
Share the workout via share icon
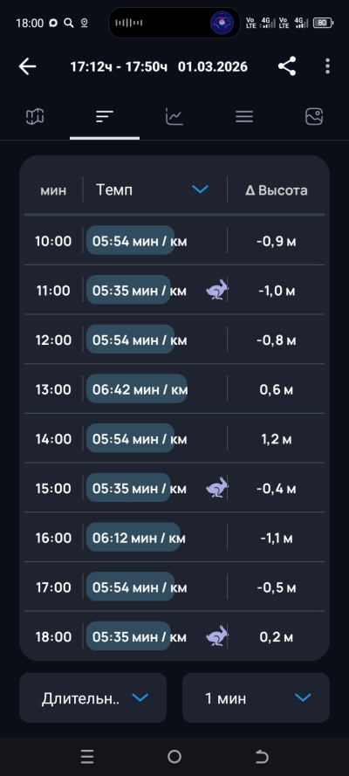click(287, 65)
